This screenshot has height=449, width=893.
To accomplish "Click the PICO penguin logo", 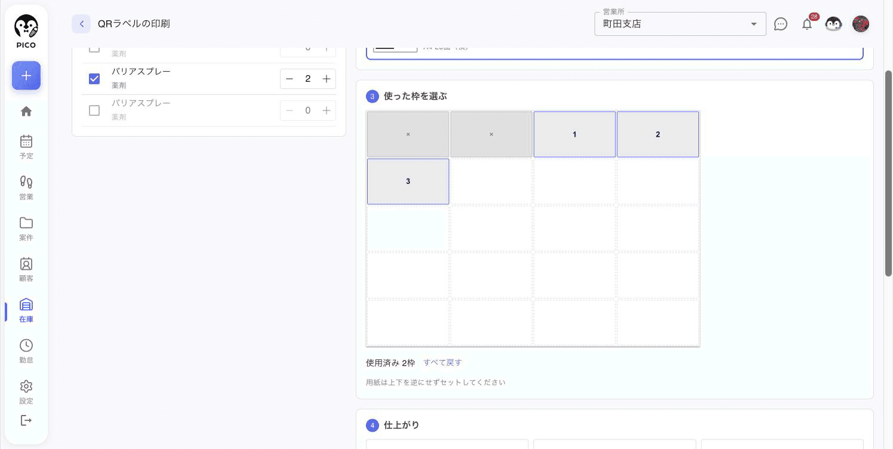I will click(x=26, y=32).
